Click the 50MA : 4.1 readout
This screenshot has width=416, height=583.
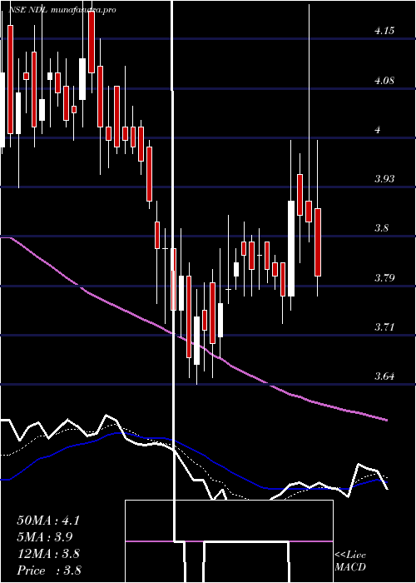click(x=48, y=521)
